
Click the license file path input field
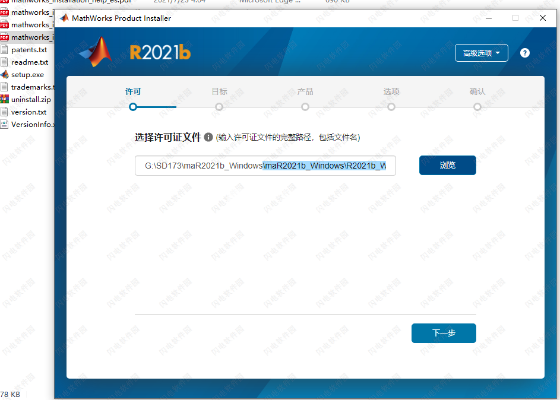click(265, 166)
